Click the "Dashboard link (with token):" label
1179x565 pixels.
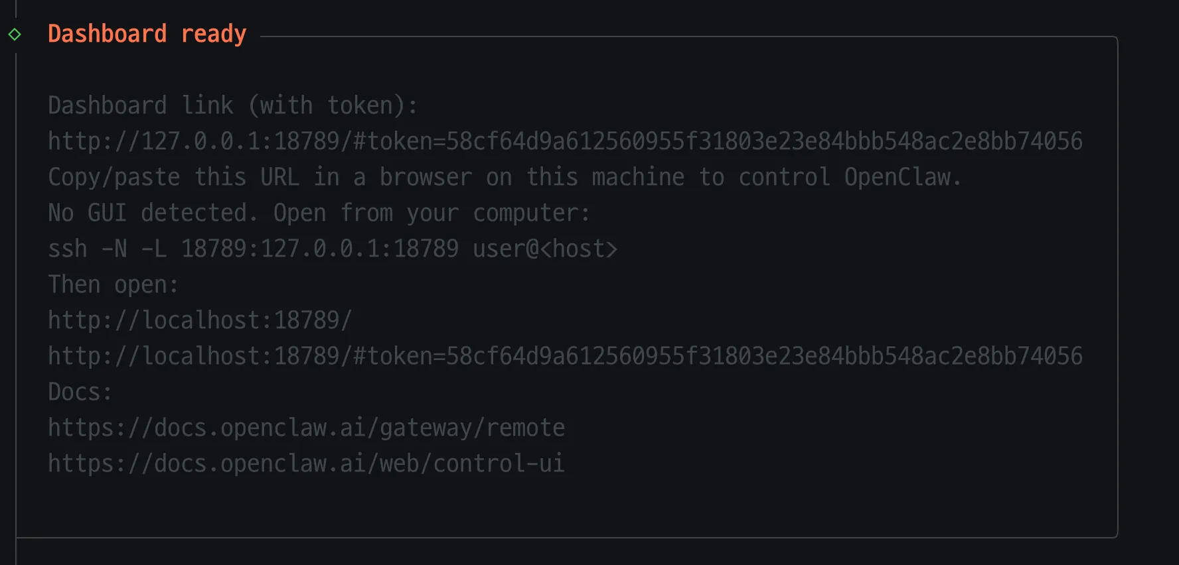[233, 105]
